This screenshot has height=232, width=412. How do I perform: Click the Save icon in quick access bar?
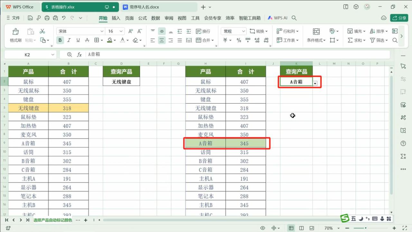(x=30, y=18)
